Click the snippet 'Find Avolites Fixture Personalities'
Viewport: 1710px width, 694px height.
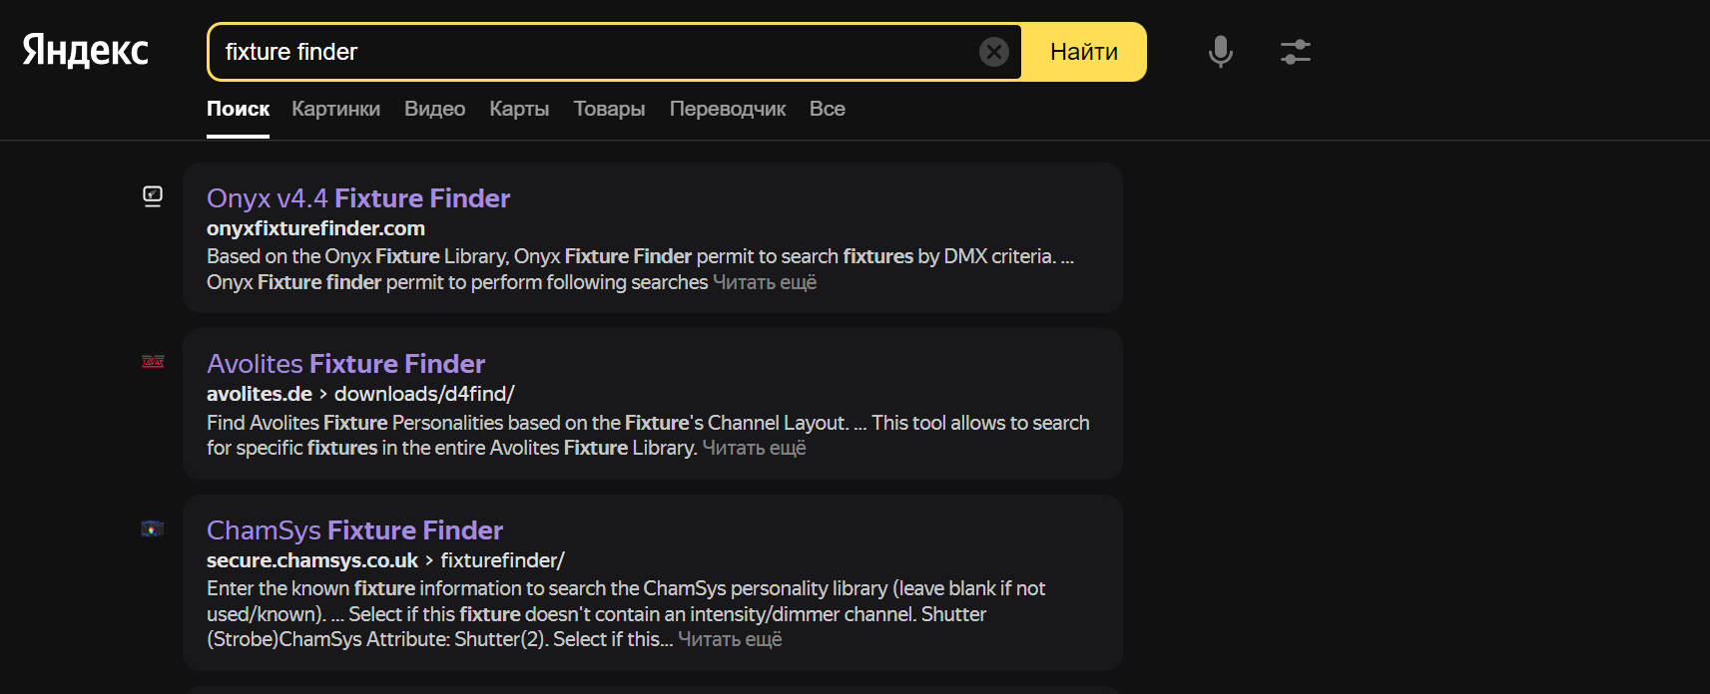[648, 436]
